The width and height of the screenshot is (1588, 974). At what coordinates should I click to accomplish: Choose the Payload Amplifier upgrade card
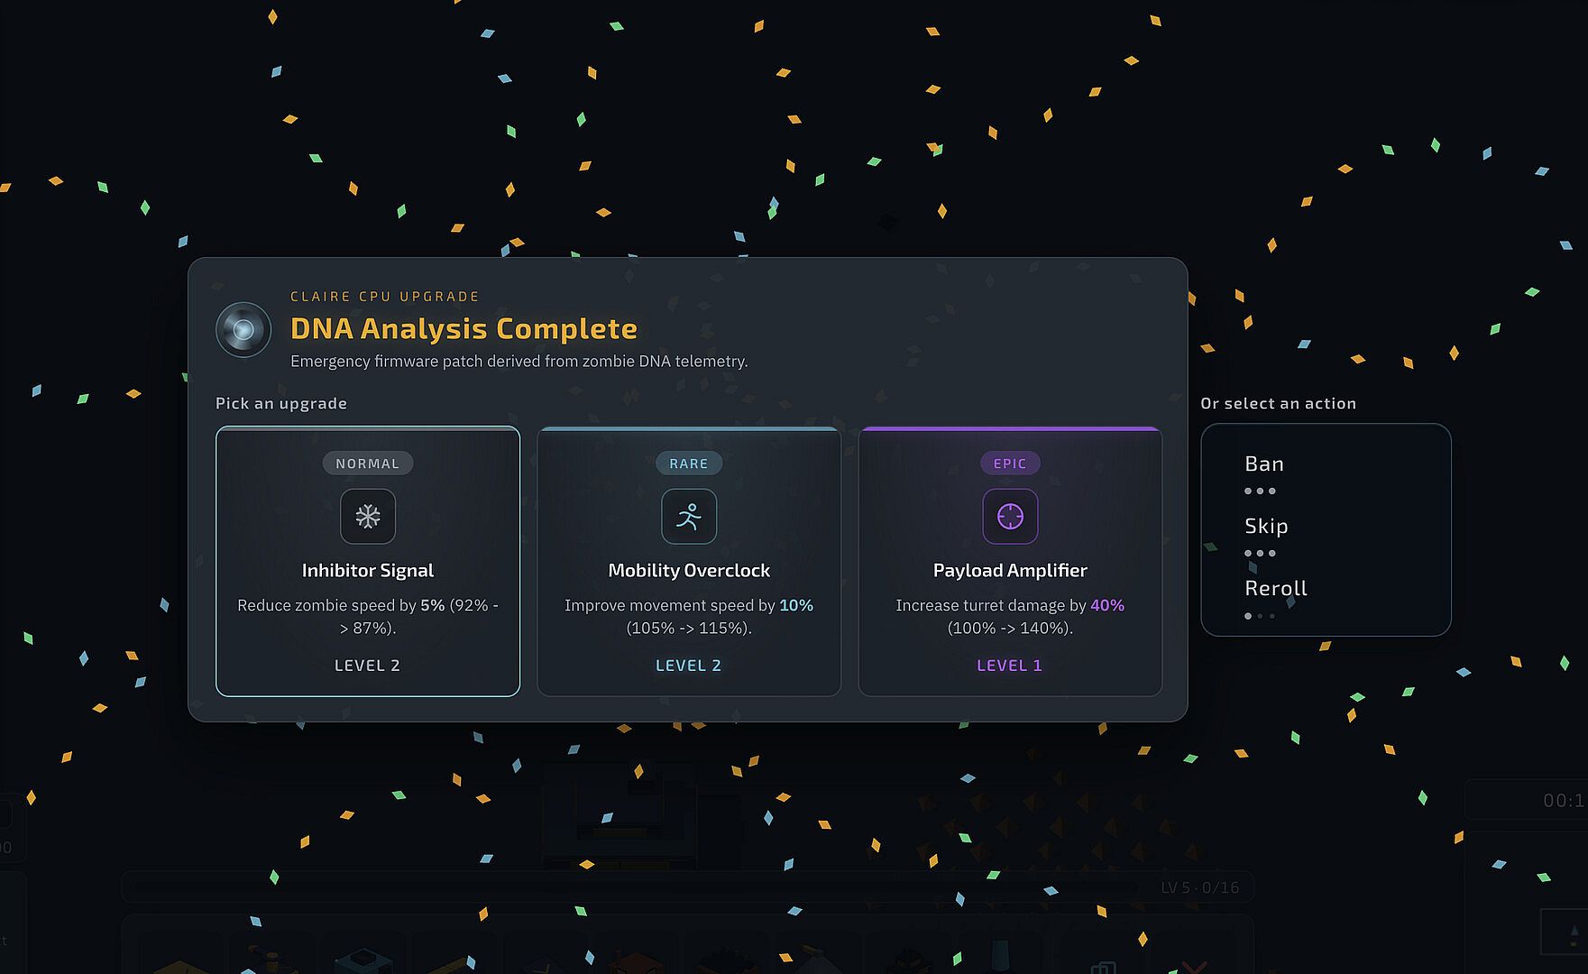pos(1010,561)
